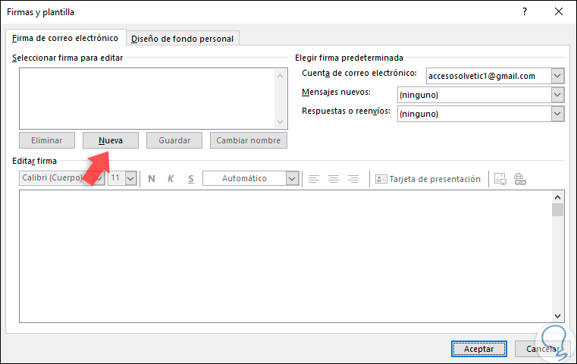Align signature text to the right
This screenshot has height=364, width=577.
point(353,179)
